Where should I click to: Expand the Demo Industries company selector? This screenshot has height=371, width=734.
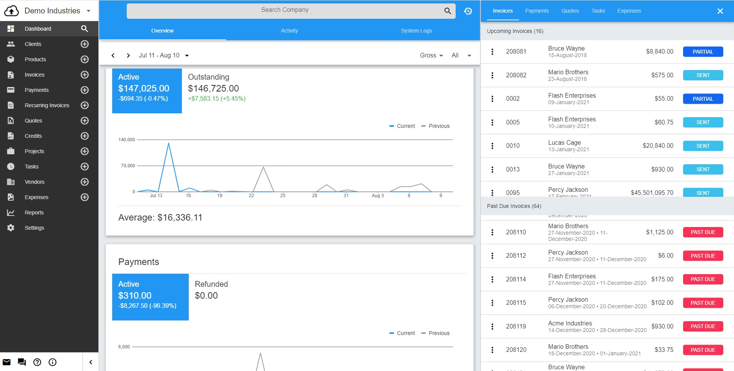(x=88, y=11)
